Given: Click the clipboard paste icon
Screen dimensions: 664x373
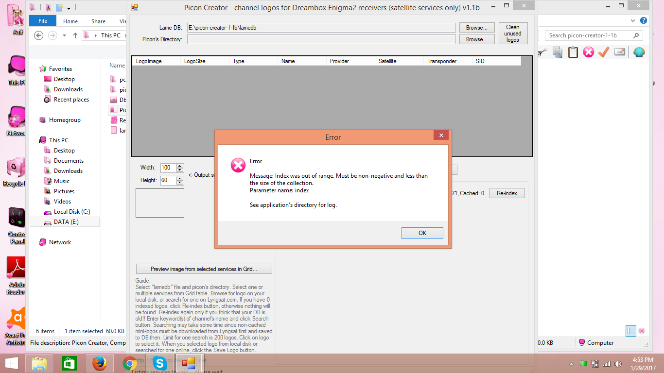Looking at the screenshot, I should pos(573,52).
